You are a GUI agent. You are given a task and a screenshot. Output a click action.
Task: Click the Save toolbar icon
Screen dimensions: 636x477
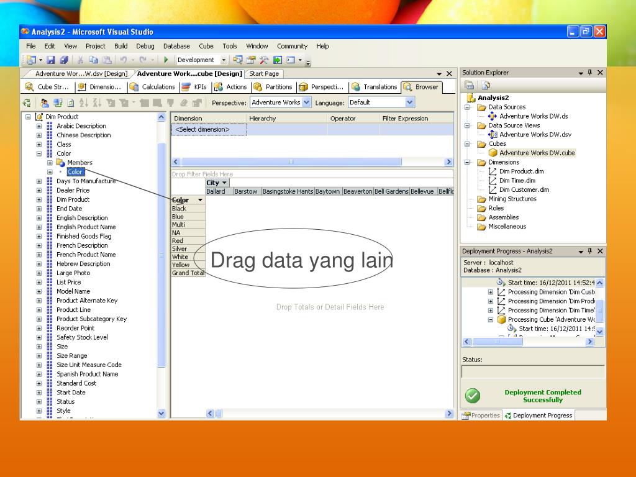[x=51, y=60]
